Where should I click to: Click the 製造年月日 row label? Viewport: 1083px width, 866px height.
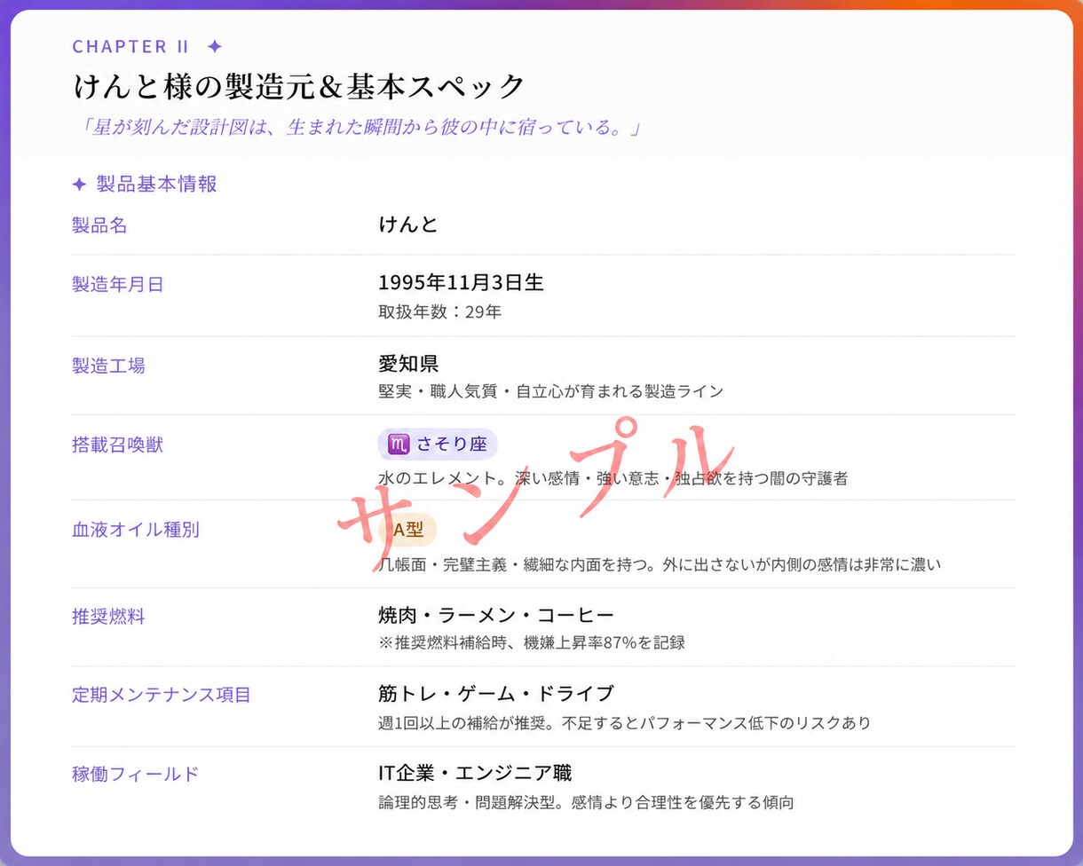(118, 285)
